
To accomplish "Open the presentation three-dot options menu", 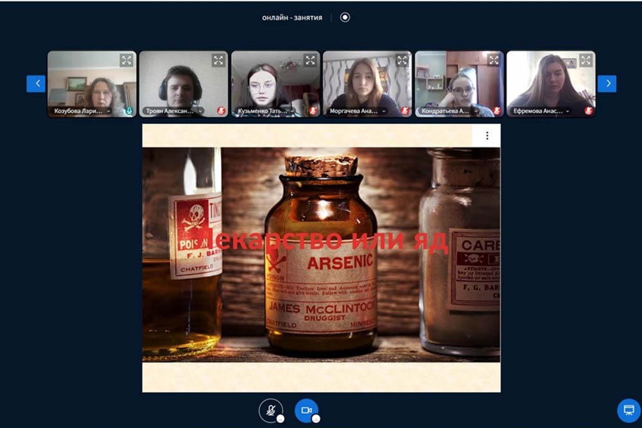I will (x=487, y=135).
